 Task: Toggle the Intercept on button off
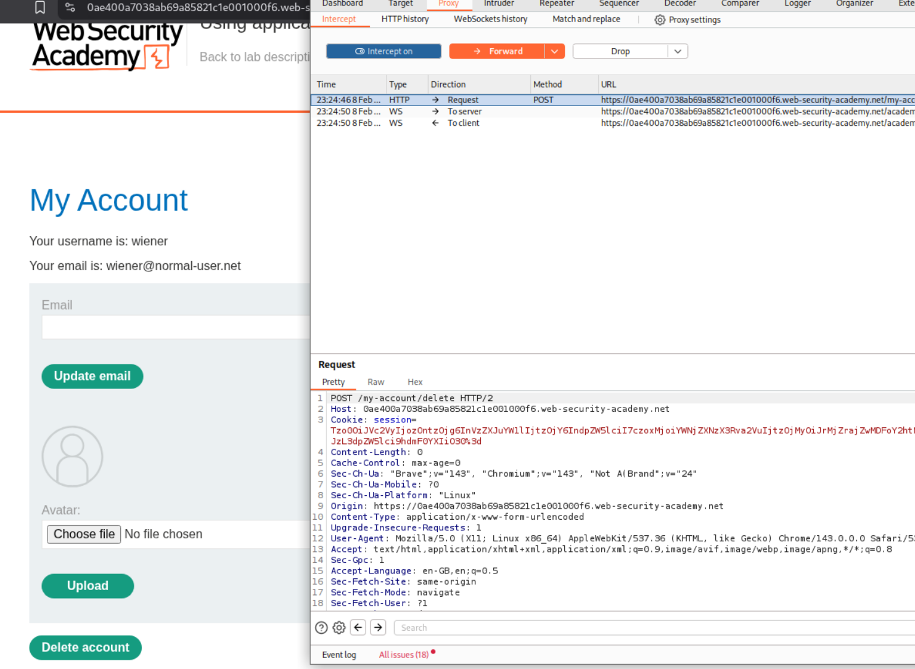click(384, 51)
